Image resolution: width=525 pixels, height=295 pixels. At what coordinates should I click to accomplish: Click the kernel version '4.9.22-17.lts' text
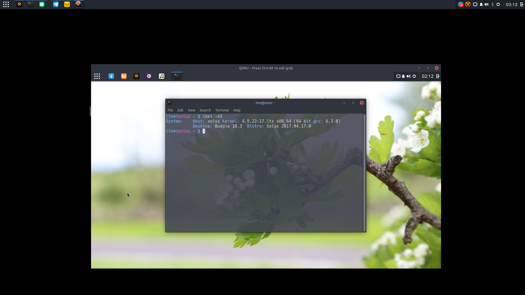(x=258, y=121)
